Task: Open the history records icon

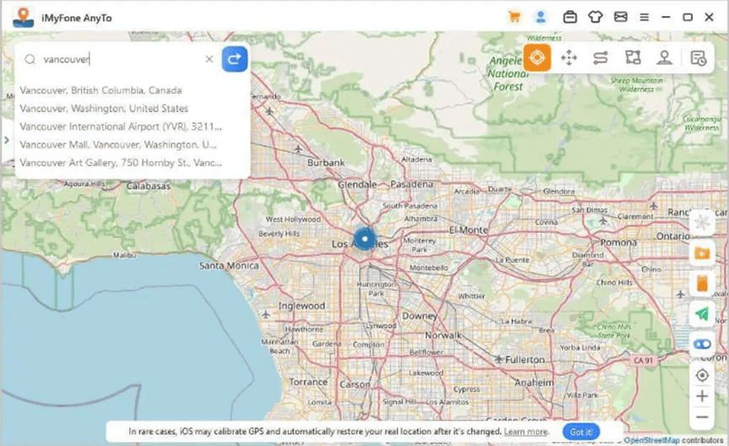Action: point(698,58)
